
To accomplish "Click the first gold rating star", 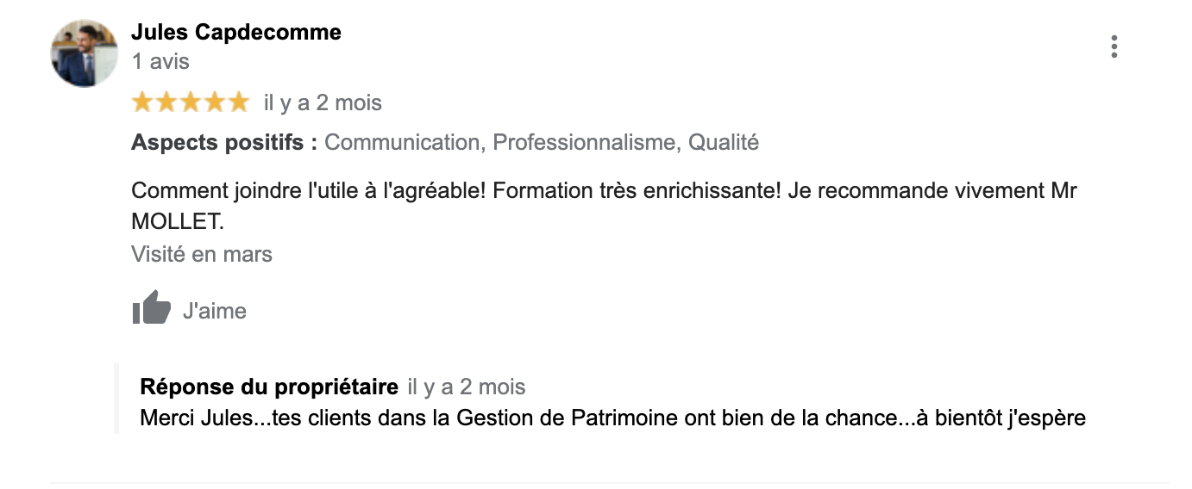I will point(142,103).
